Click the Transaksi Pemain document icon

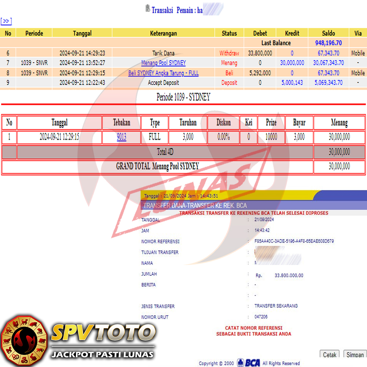pos(148,8)
